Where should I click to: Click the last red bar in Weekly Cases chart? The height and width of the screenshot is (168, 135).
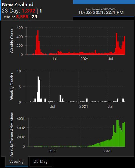[x=124, y=45]
